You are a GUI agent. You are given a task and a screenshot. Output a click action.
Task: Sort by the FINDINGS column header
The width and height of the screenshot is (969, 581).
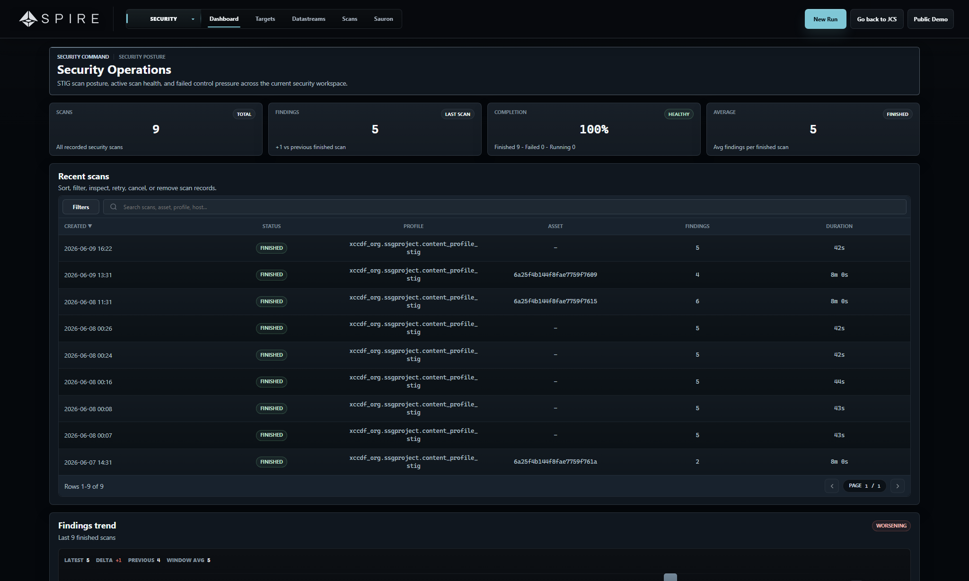697,226
